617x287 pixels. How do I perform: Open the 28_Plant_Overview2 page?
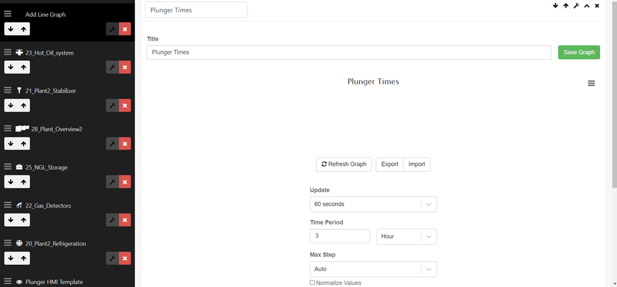point(57,129)
